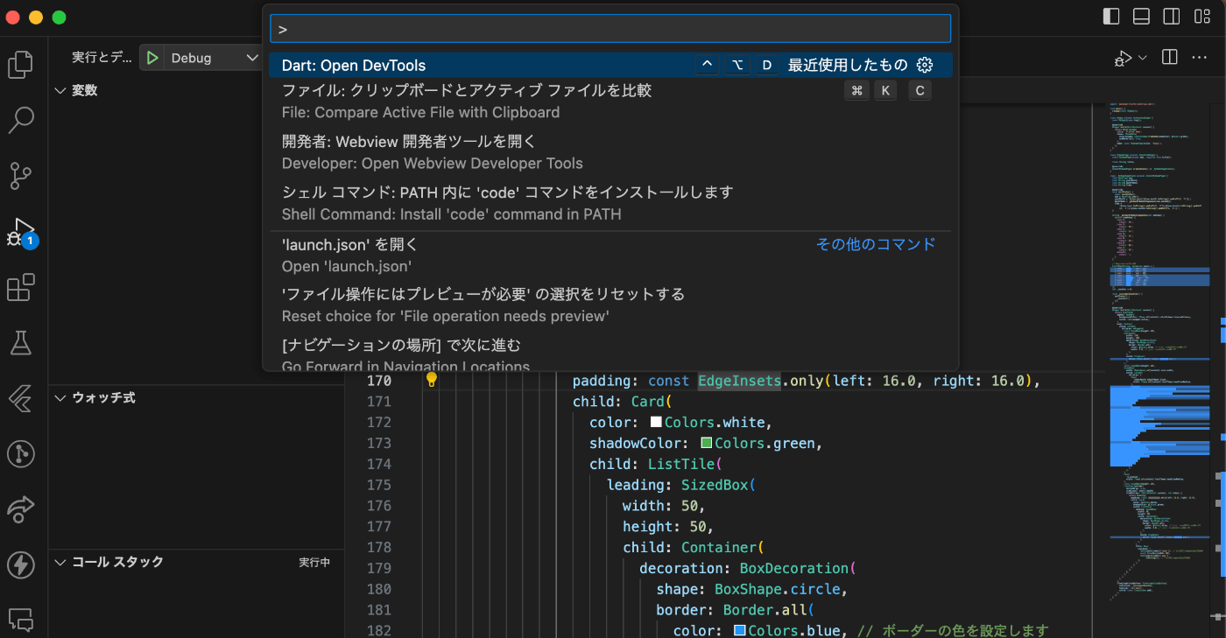The width and height of the screenshot is (1226, 638).
Task: Select Dart: Open DevTools command
Action: tap(610, 65)
